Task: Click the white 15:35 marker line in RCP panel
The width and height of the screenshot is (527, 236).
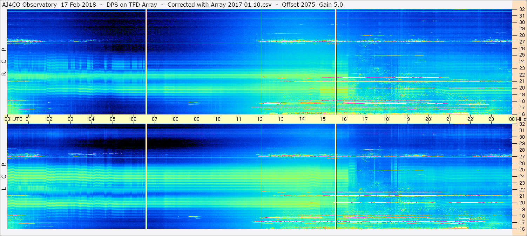Action: [336, 62]
